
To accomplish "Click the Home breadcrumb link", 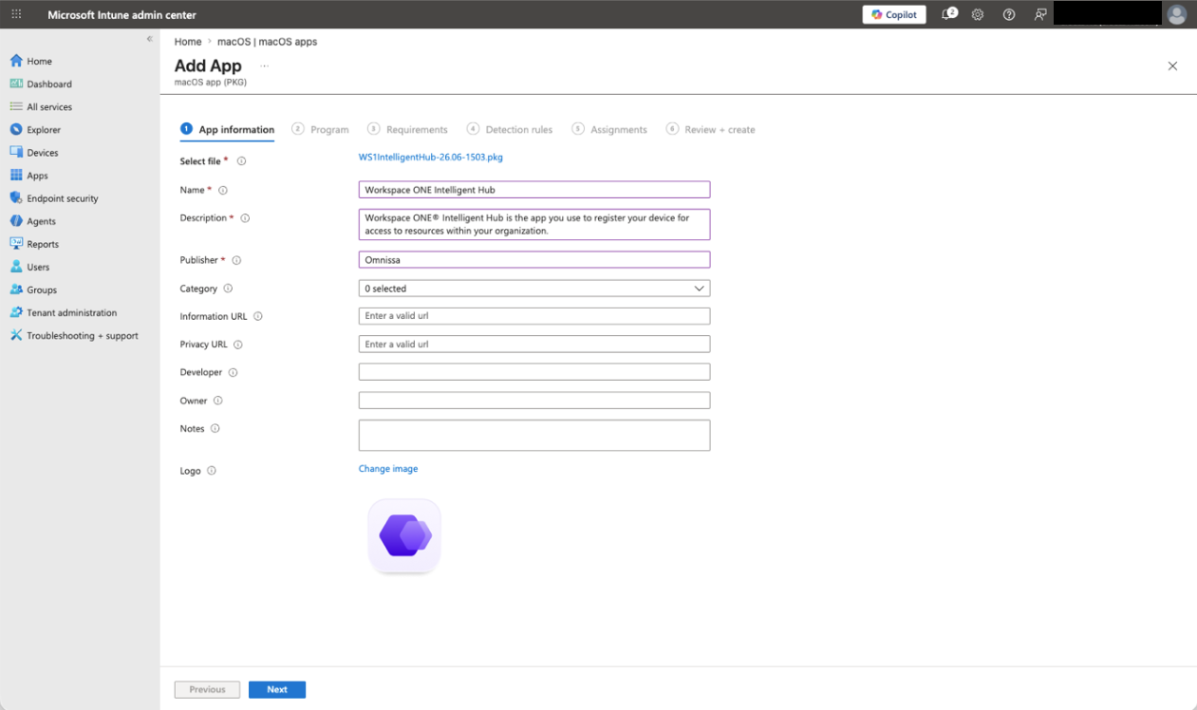I will 188,42.
